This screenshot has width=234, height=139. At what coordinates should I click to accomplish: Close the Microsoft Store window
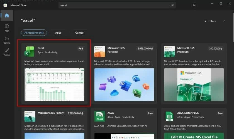click(230, 4)
